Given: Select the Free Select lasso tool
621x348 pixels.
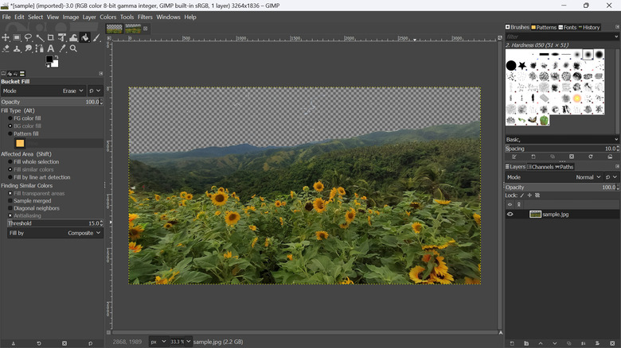Looking at the screenshot, I should (28, 37).
